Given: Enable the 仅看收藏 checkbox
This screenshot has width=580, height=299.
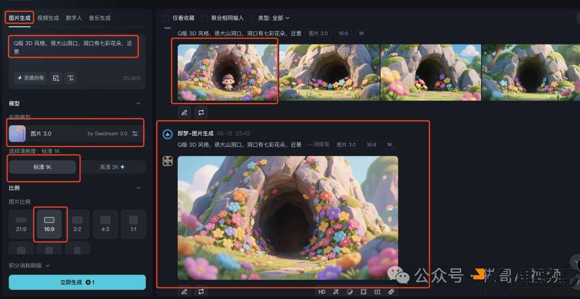Looking at the screenshot, I should tap(166, 18).
